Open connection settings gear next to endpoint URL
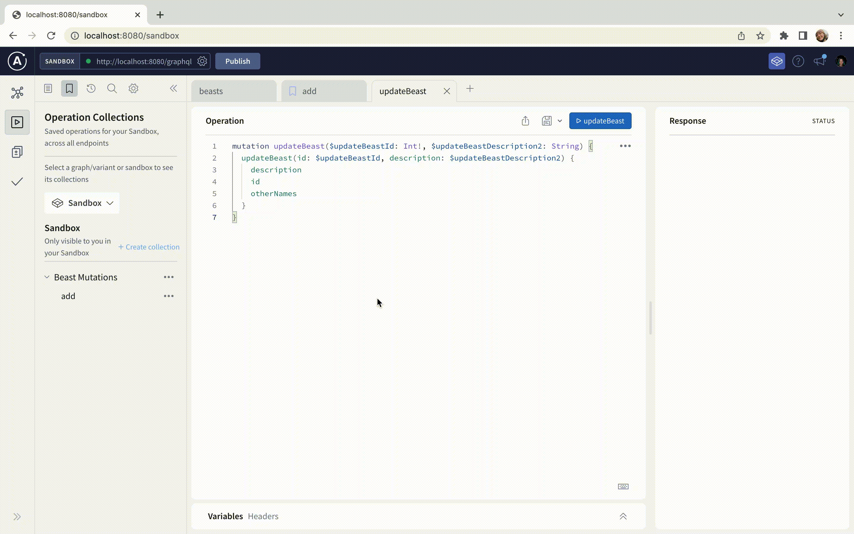Viewport: 854px width, 534px height. [x=202, y=61]
